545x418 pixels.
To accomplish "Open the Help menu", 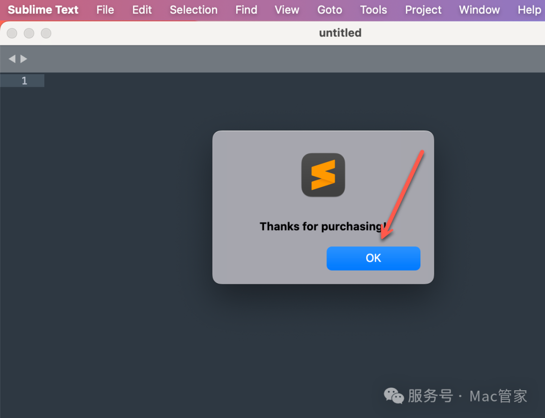I will click(529, 10).
